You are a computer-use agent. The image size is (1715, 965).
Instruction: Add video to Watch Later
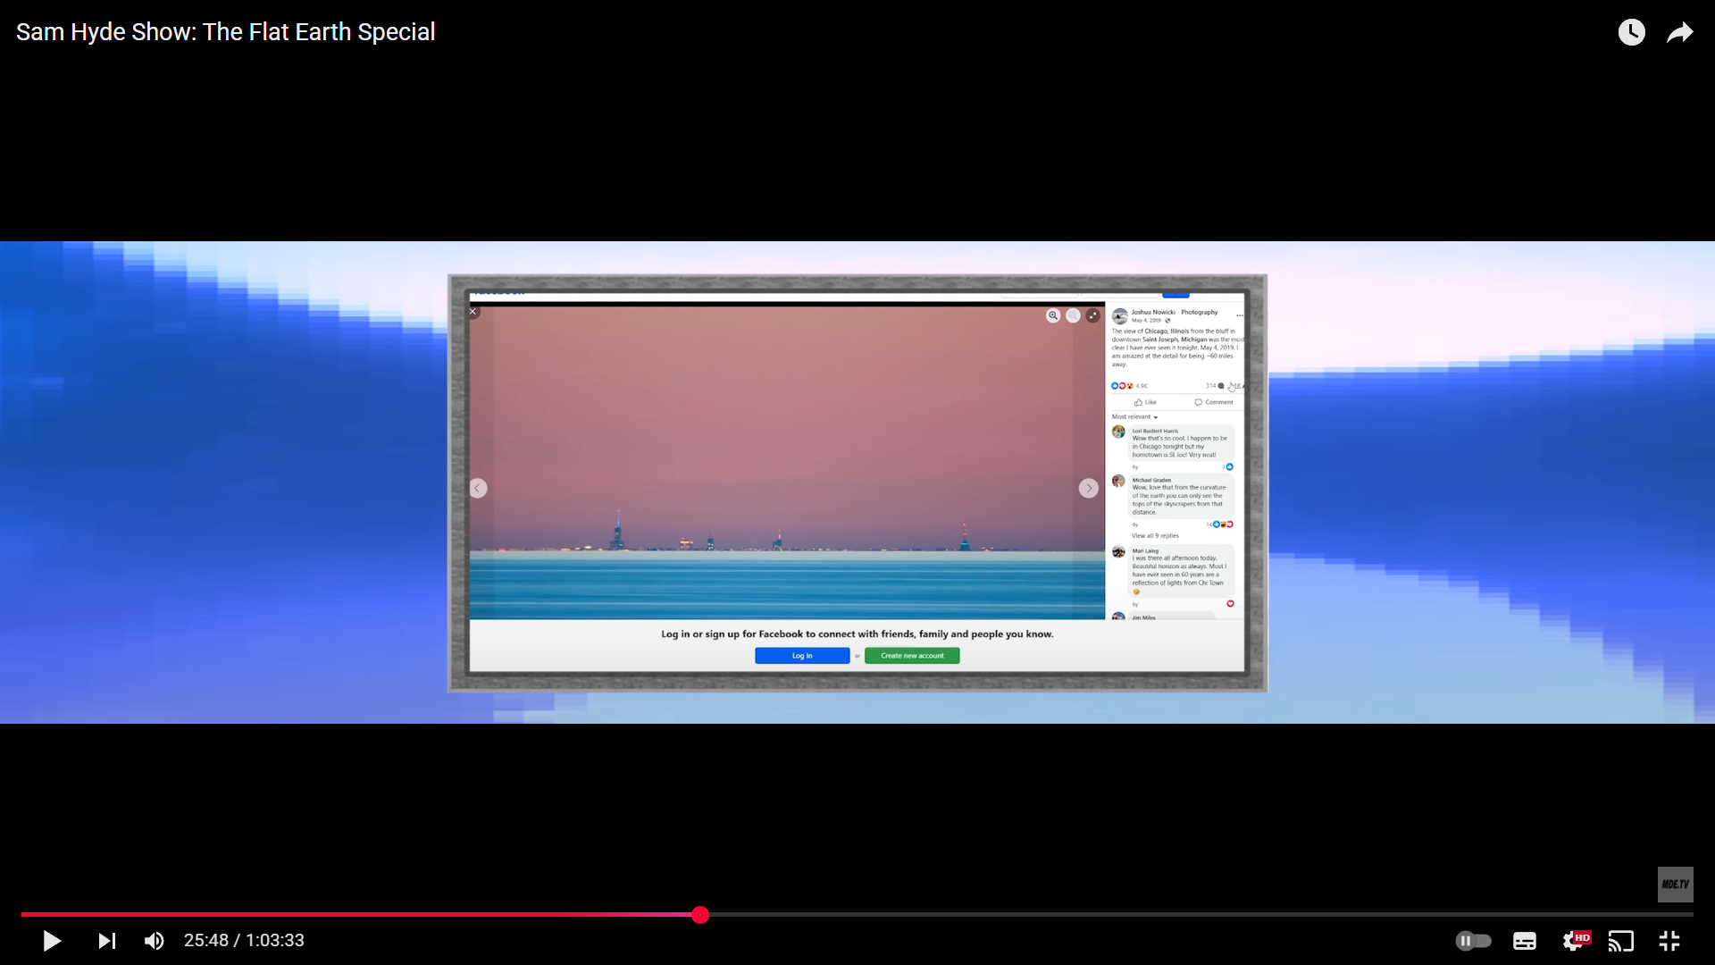(1632, 32)
